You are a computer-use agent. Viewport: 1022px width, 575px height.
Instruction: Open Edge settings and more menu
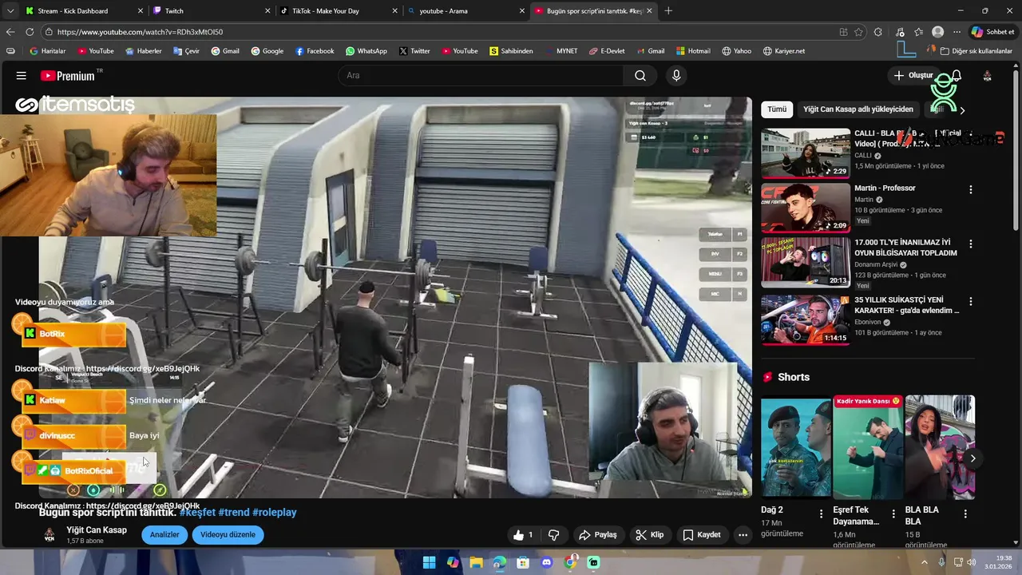click(x=957, y=32)
